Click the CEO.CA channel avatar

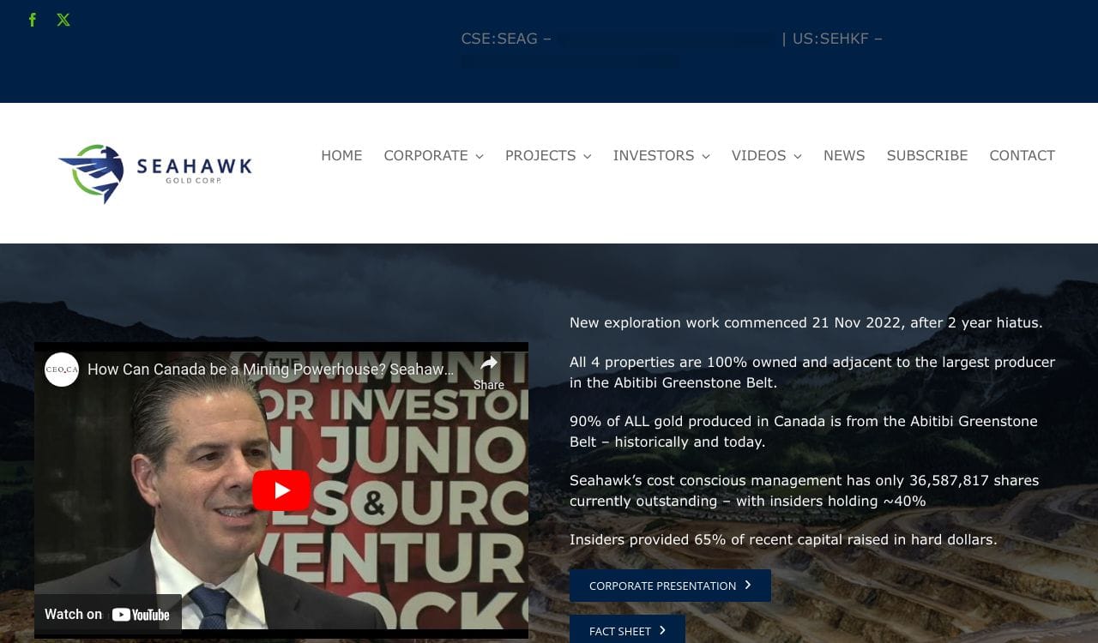[x=62, y=370]
